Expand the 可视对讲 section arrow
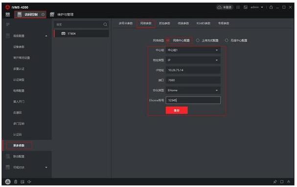 point(46,167)
